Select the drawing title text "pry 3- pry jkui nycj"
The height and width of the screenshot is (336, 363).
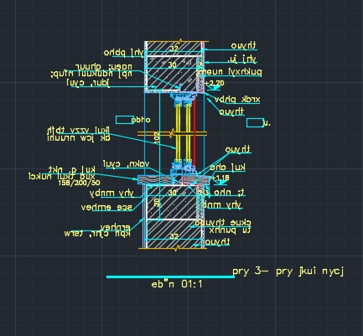click(288, 271)
